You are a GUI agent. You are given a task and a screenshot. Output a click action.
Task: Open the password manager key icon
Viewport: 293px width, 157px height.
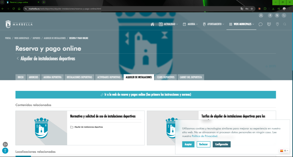click(247, 9)
